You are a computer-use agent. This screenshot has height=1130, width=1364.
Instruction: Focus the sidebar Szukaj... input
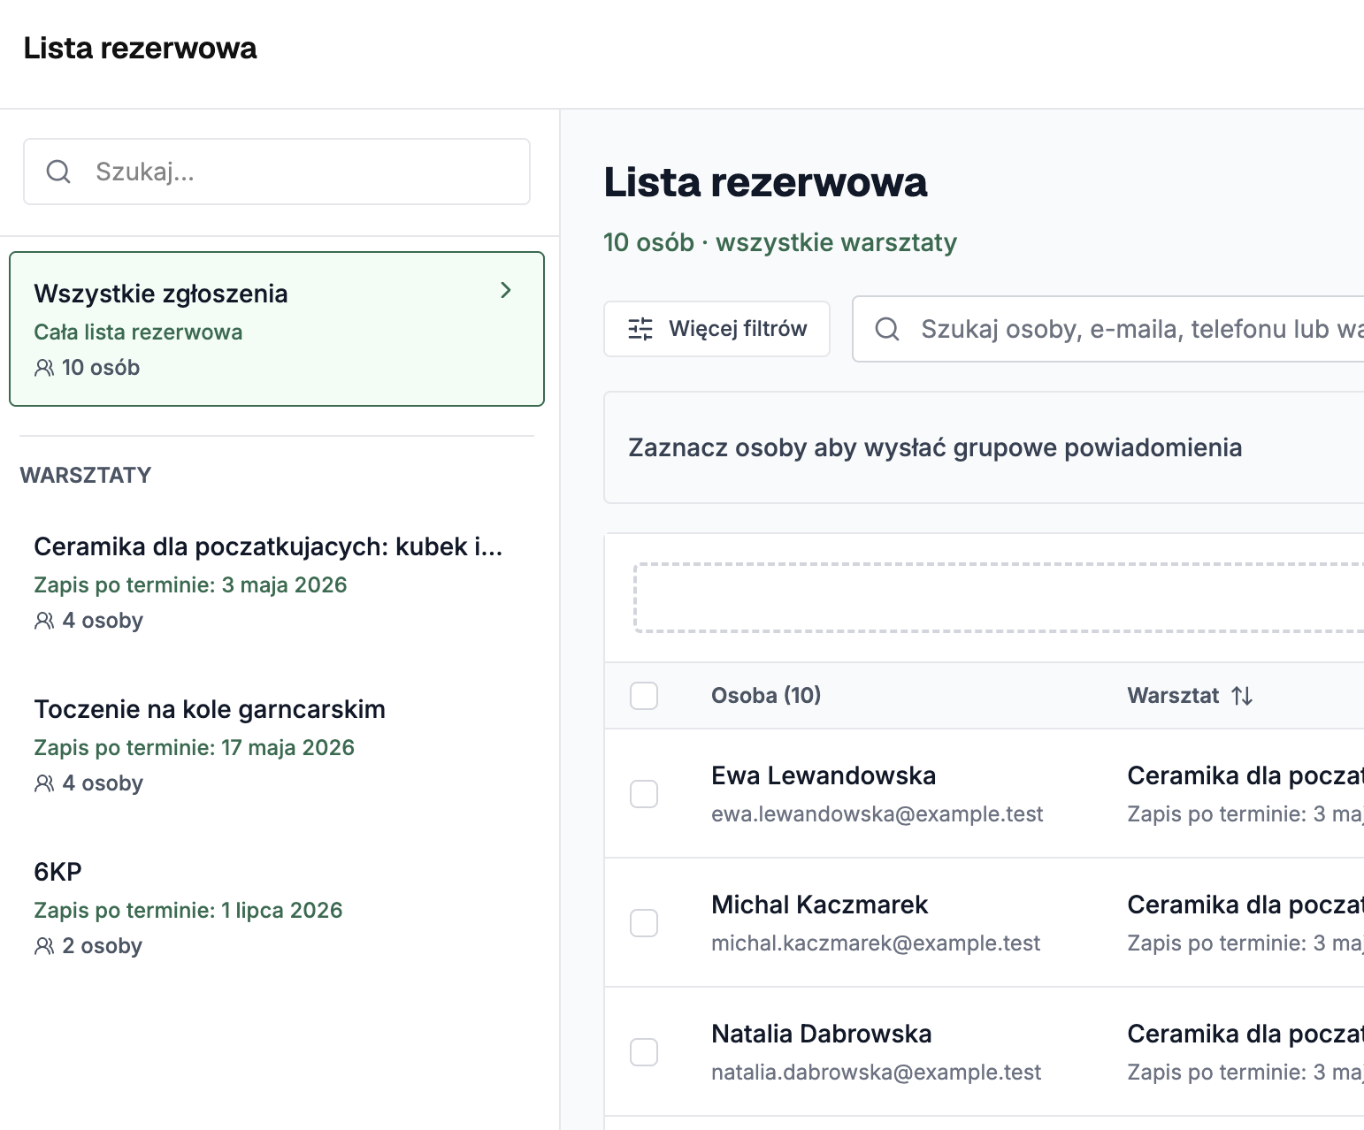click(277, 172)
